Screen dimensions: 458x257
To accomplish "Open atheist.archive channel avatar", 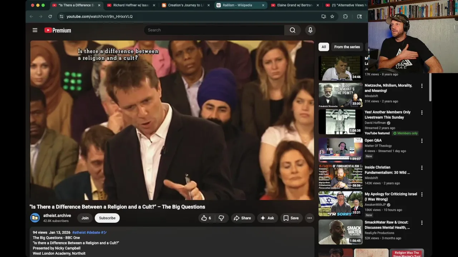I will 35,218.
